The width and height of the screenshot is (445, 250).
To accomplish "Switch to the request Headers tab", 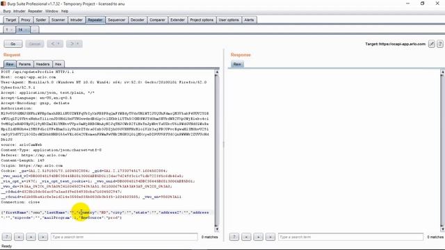I will point(43,64).
